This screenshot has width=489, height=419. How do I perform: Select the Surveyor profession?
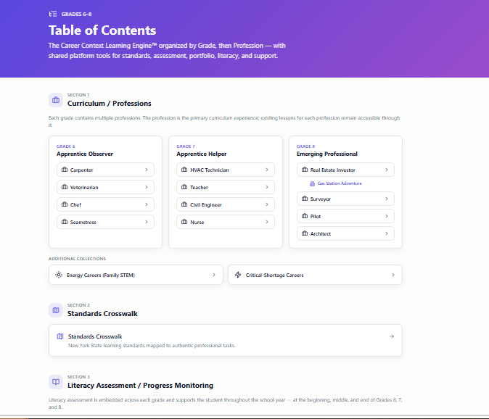[x=345, y=199]
